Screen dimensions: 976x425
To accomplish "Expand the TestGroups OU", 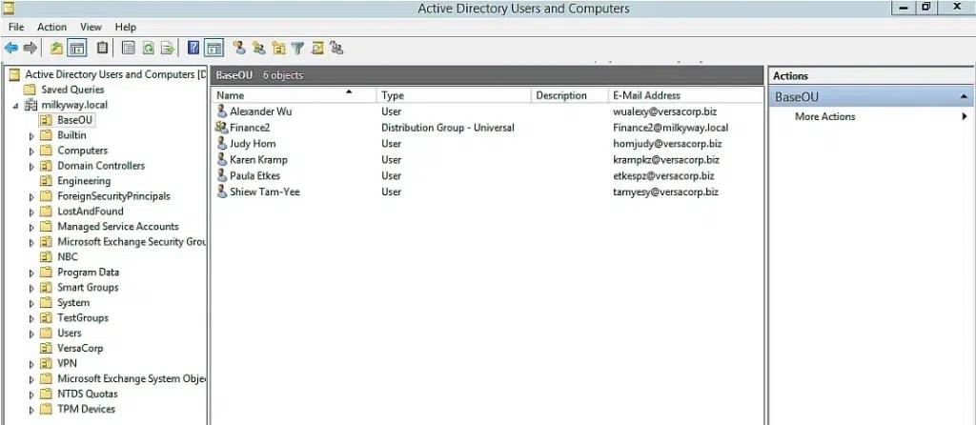I will (x=31, y=318).
